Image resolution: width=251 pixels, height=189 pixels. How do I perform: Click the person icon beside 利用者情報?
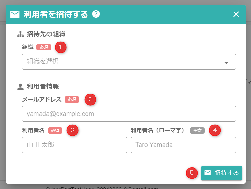pyautogui.click(x=20, y=86)
